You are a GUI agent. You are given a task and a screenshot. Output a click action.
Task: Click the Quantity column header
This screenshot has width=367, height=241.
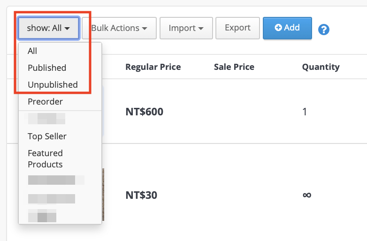point(321,67)
